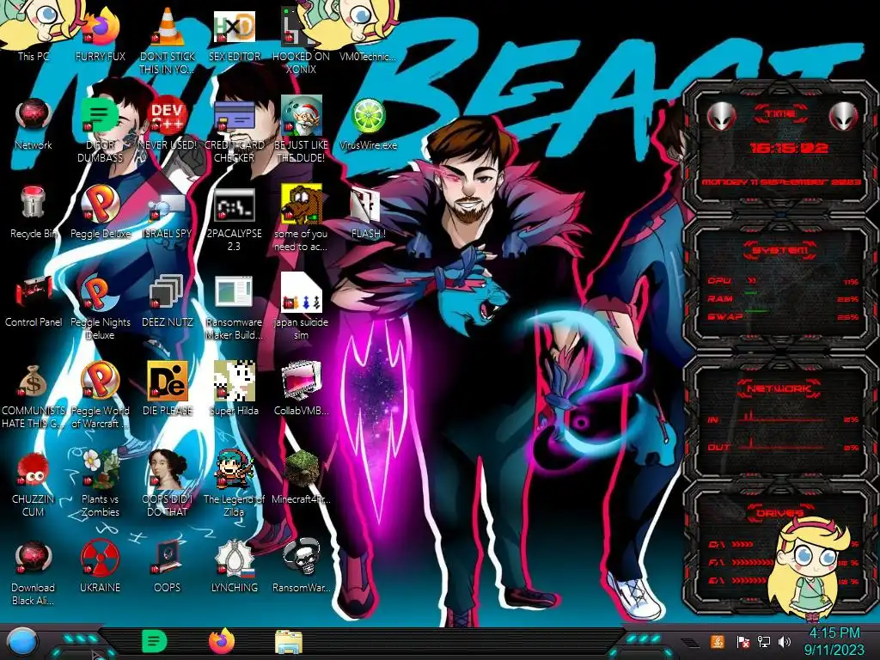Select the dog icon "some of you need to ac..."
This screenshot has width=880, height=660.
tap(301, 217)
